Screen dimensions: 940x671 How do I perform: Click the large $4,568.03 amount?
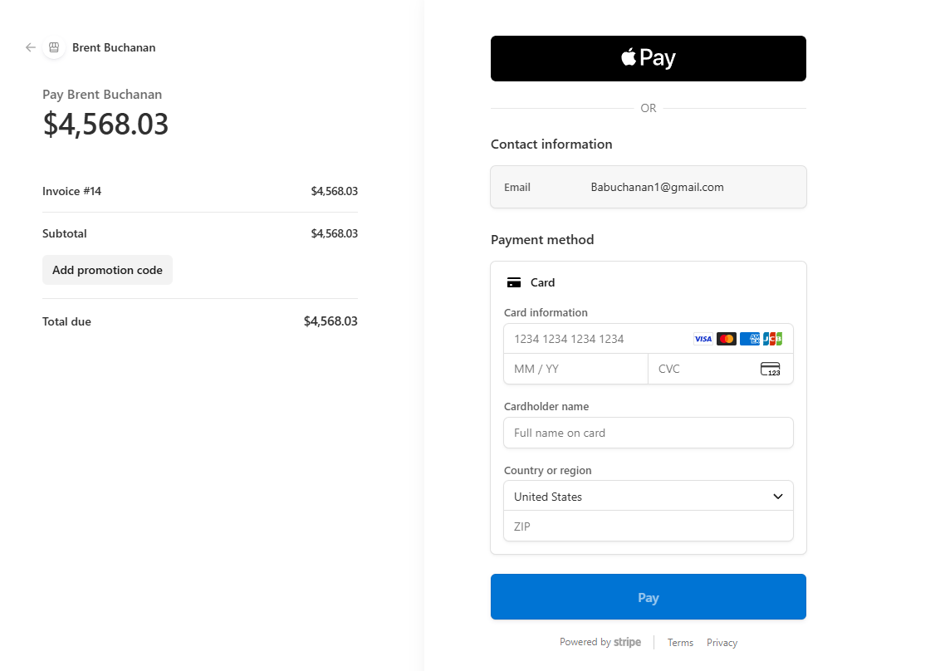click(105, 124)
